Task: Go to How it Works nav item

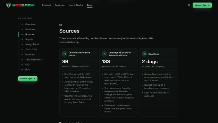Action: click(x=76, y=5)
